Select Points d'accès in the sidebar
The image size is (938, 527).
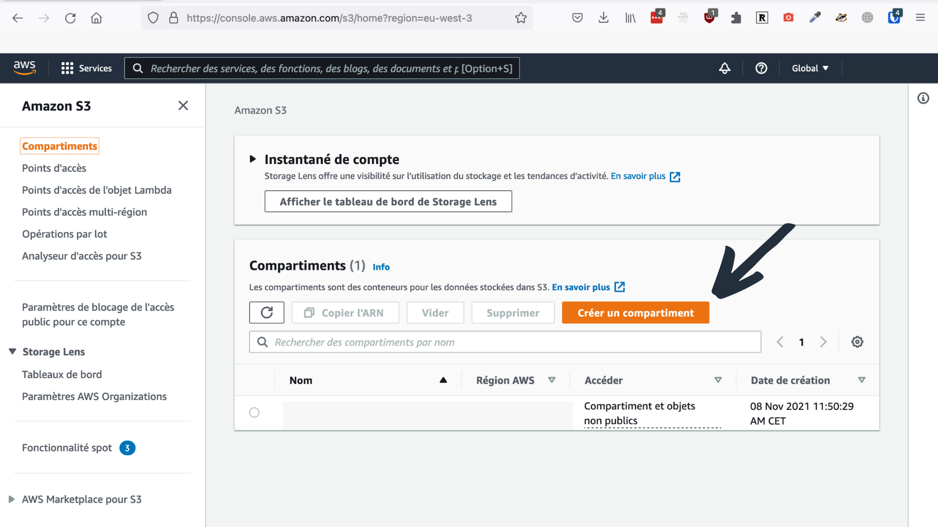54,168
